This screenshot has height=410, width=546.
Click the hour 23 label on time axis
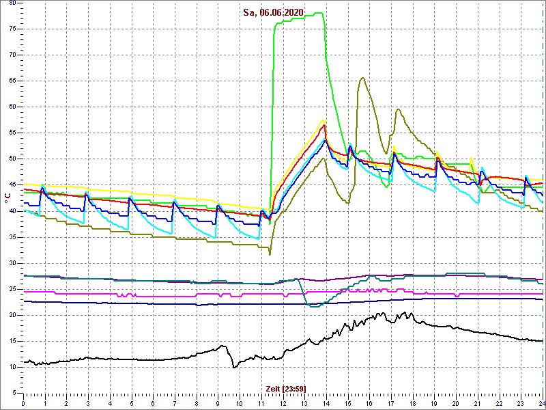(521, 404)
